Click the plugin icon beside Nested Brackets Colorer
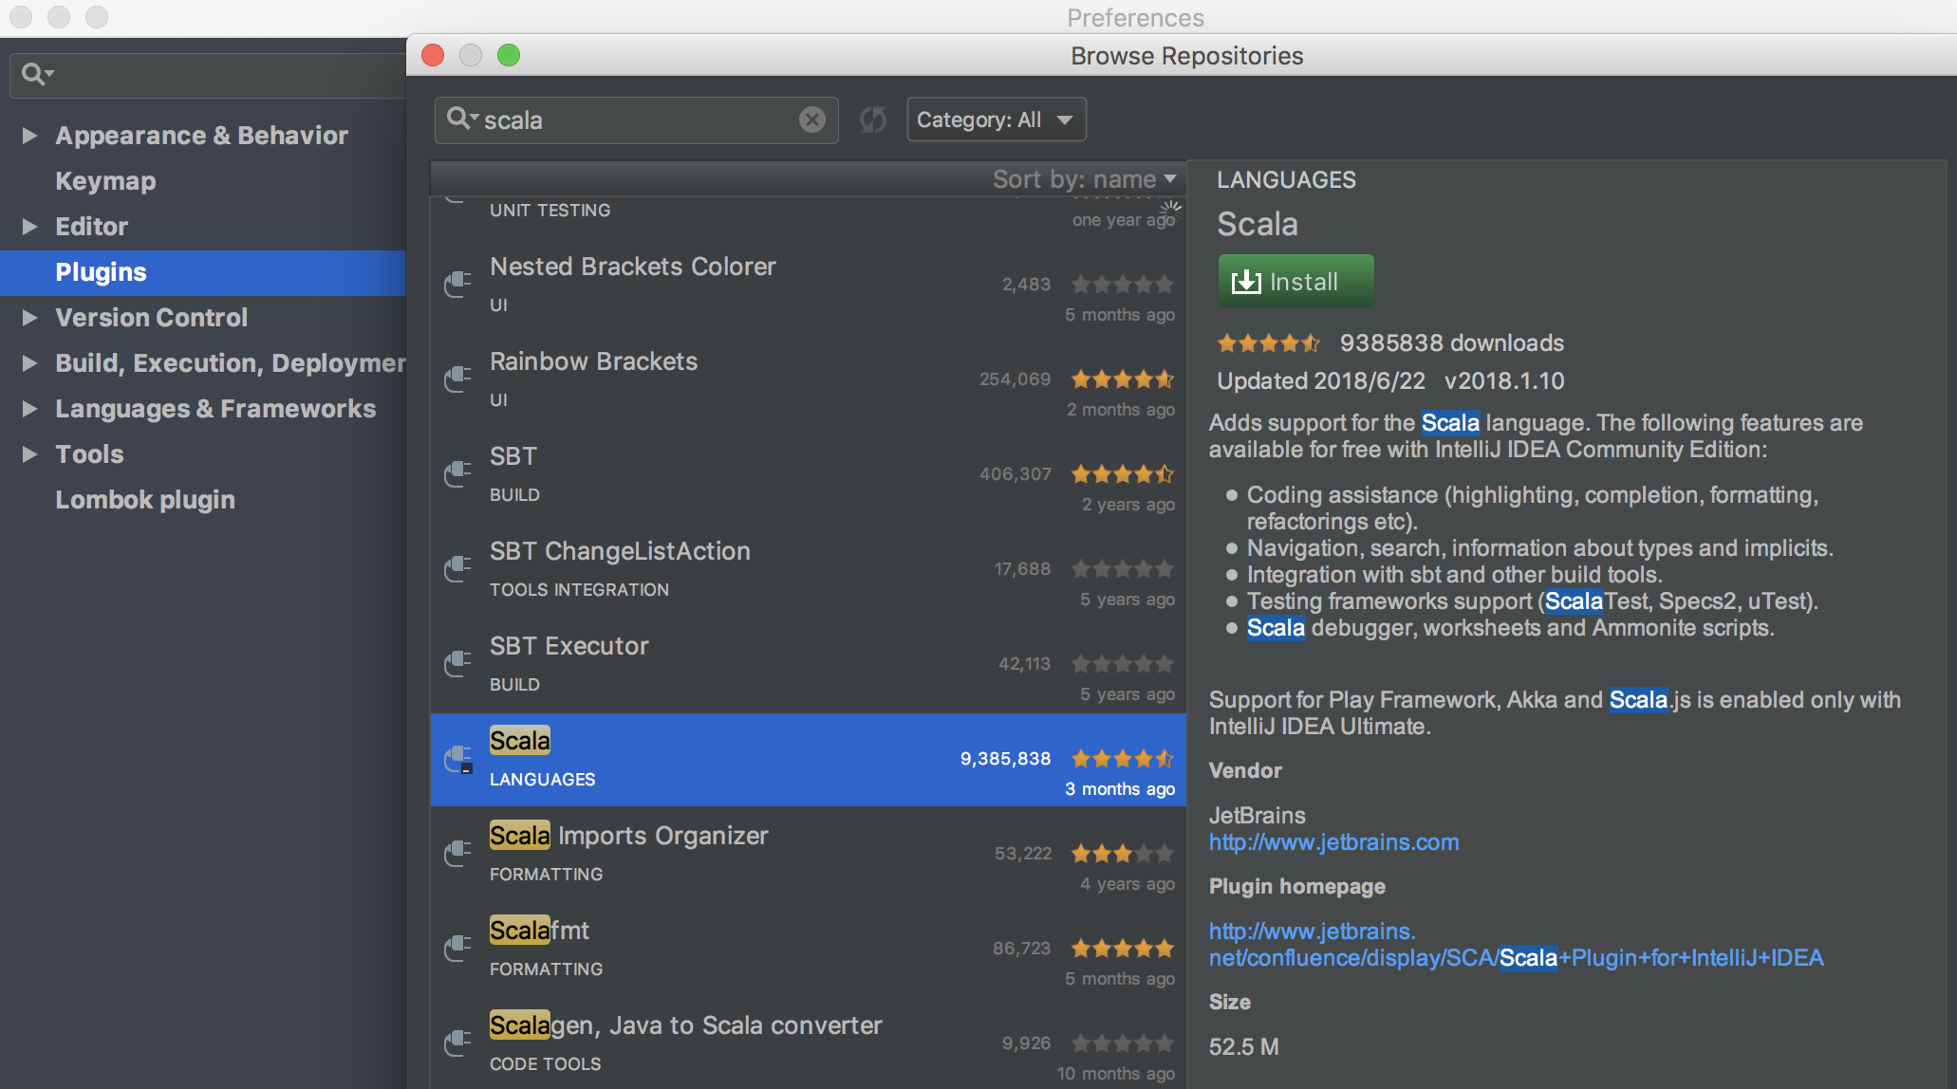Image resolution: width=1957 pixels, height=1089 pixels. 458,284
